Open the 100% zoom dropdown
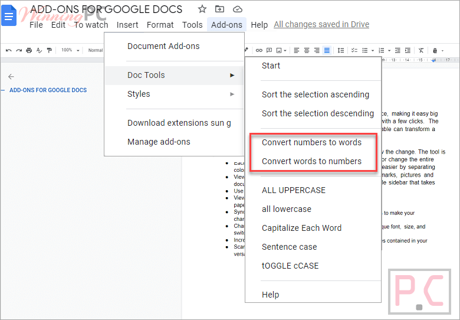The height and width of the screenshot is (320, 460). [70, 50]
